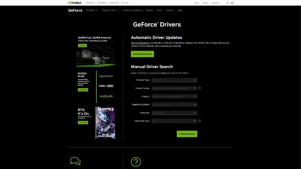This screenshot has width=301, height=169.
Task: Click the GeForce brand logo
Action: point(75,11)
